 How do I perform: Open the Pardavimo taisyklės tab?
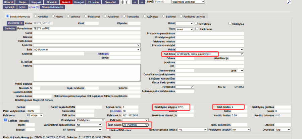(x=181, y=16)
